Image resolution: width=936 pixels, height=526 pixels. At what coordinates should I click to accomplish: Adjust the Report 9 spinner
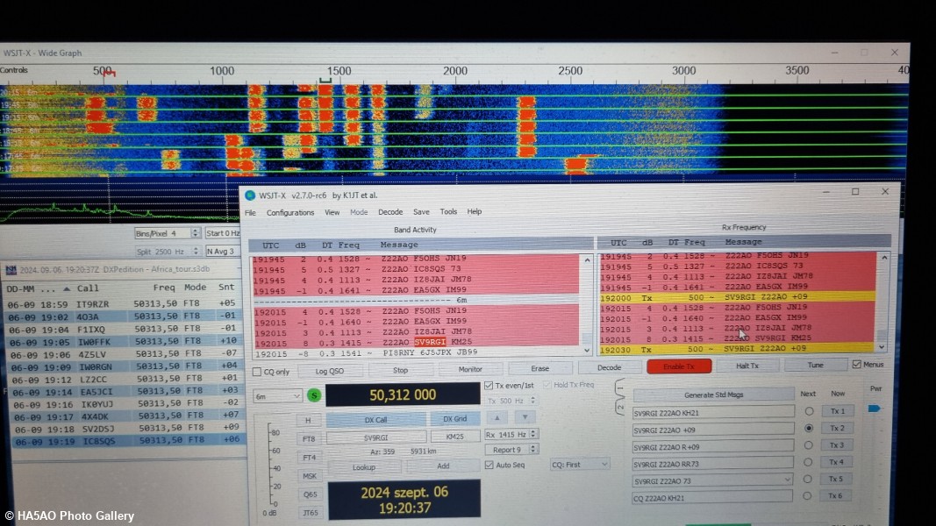click(x=533, y=449)
